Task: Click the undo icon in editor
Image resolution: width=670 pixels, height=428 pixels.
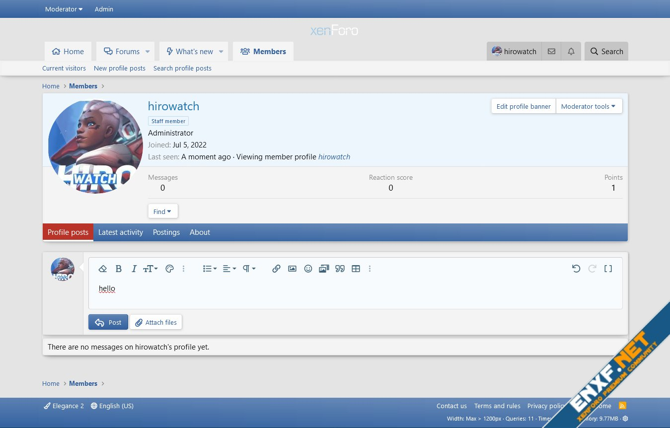Action: click(576, 269)
